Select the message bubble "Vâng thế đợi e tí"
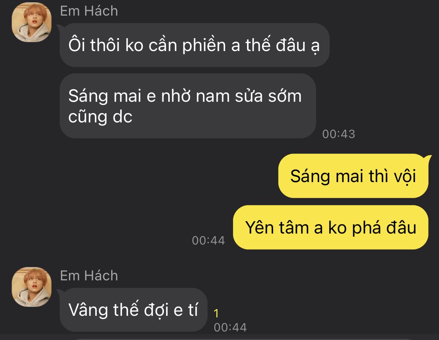Screen dimensions: 439x340 point(133,310)
